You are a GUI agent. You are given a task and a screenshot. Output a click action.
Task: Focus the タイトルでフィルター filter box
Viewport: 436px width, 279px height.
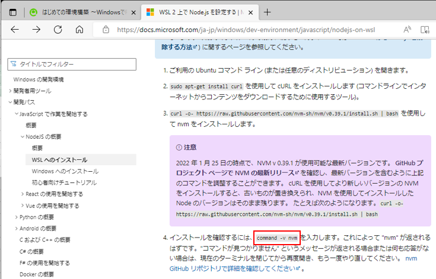(72, 64)
